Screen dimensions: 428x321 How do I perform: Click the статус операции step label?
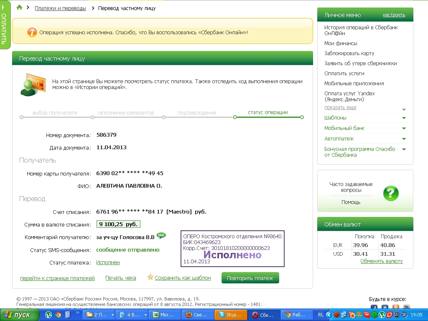tap(268, 112)
